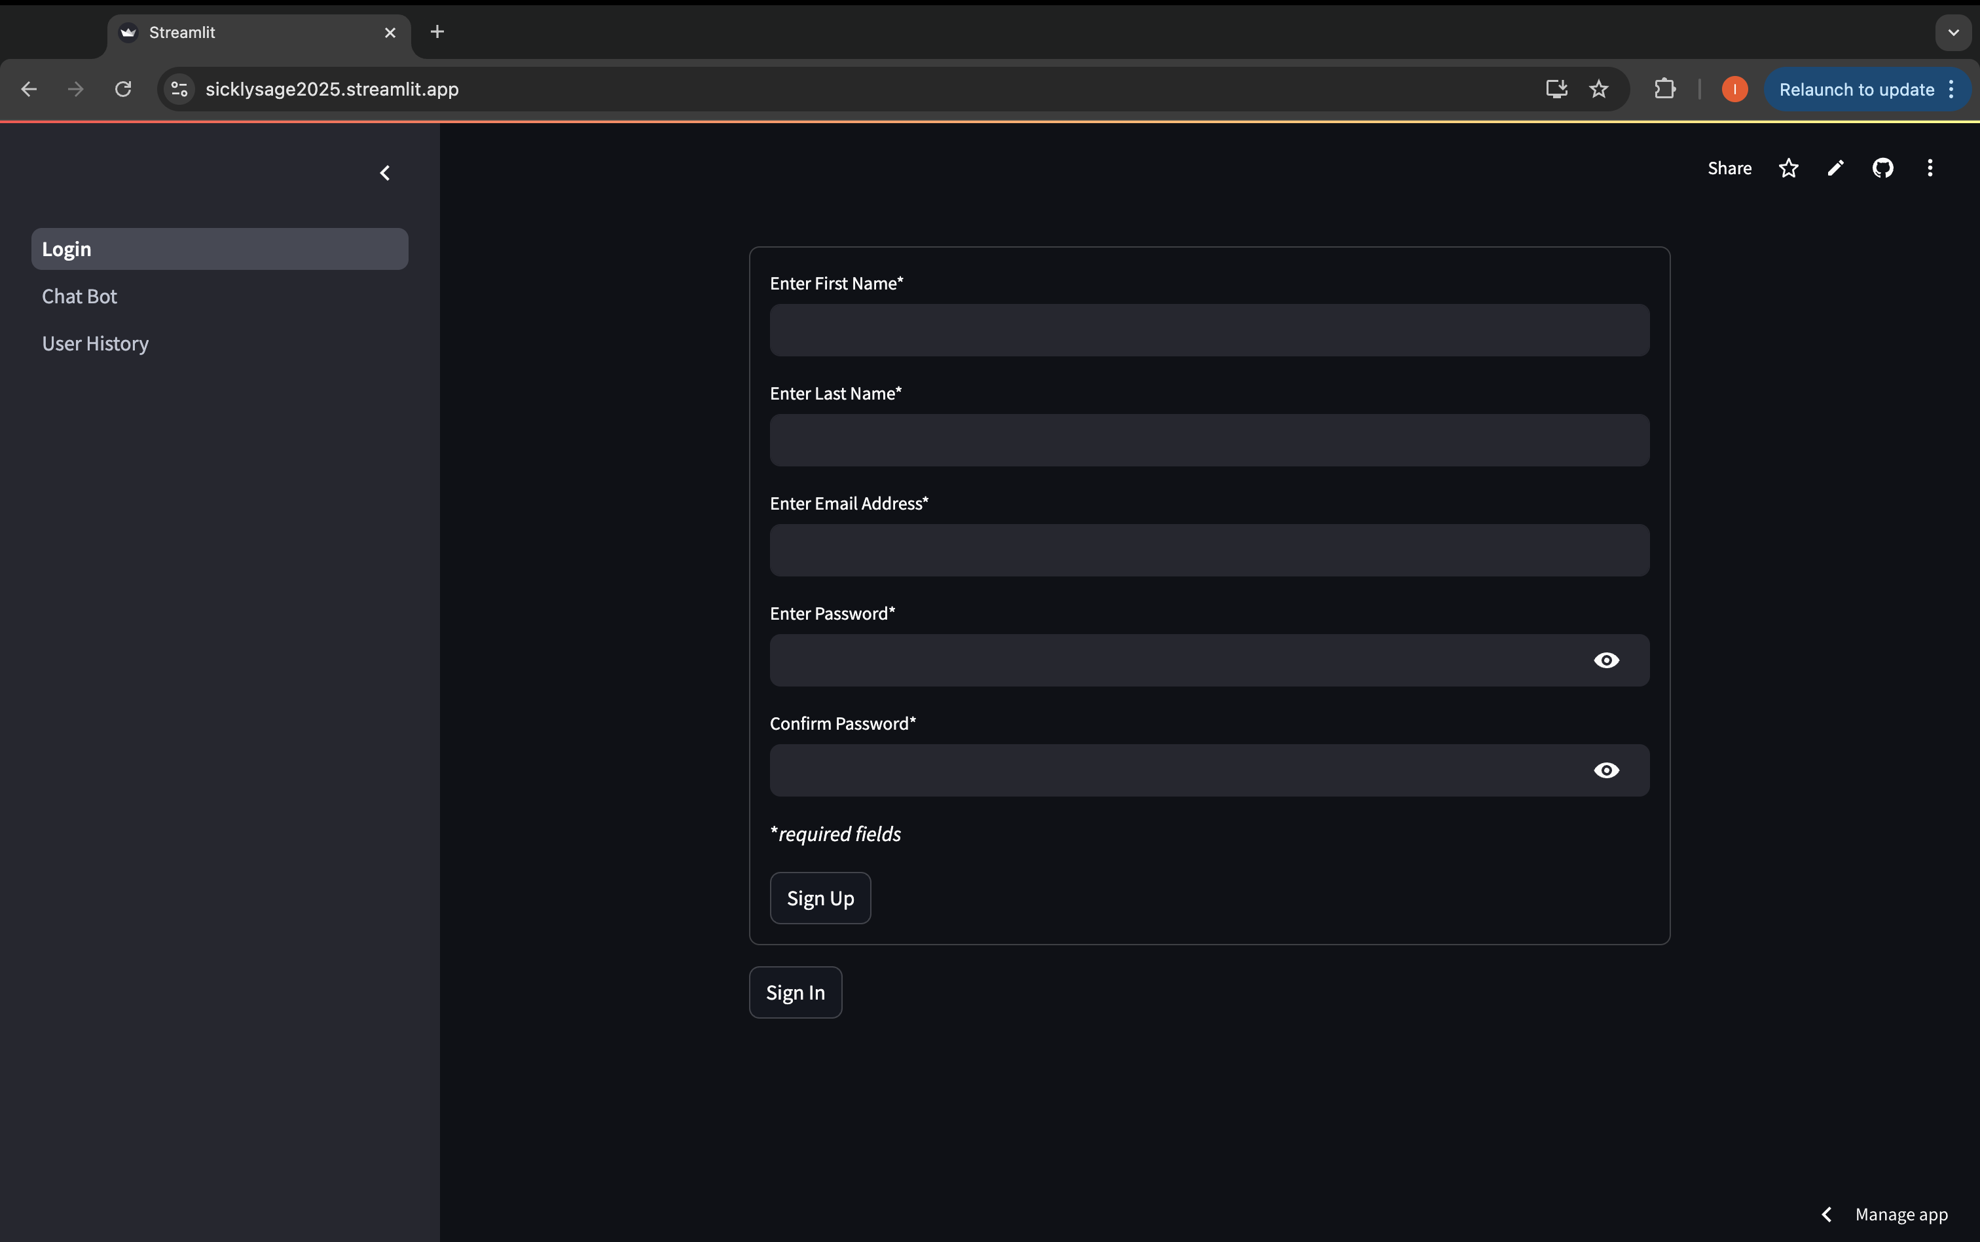Click the Sign In button
This screenshot has height=1242, width=1980.
(x=795, y=992)
